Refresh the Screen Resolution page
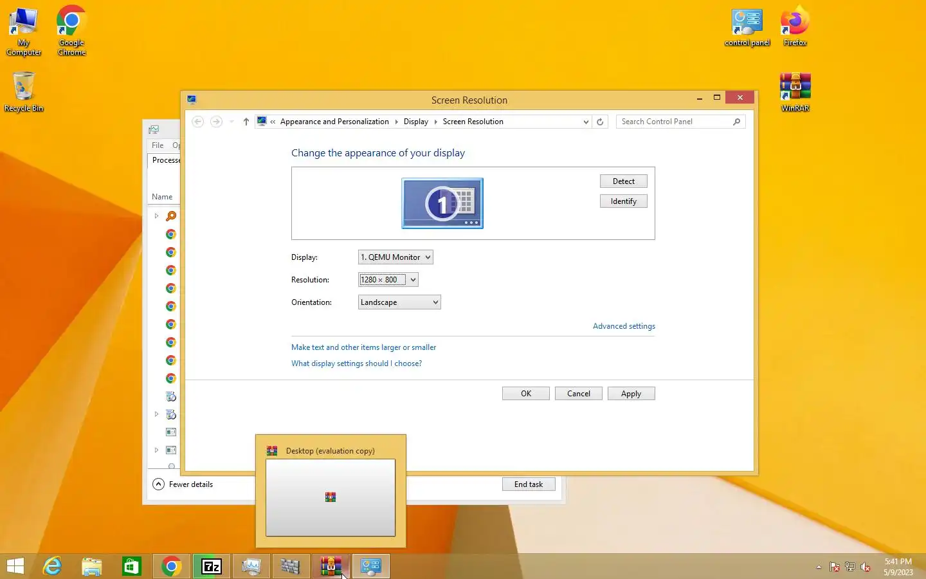This screenshot has height=579, width=926. 600,122
